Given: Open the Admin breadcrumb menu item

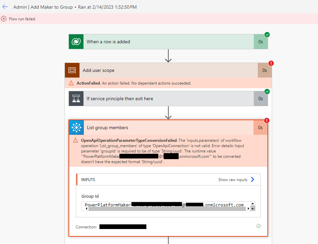Looking at the screenshot, I should pyautogui.click(x=20, y=7).
